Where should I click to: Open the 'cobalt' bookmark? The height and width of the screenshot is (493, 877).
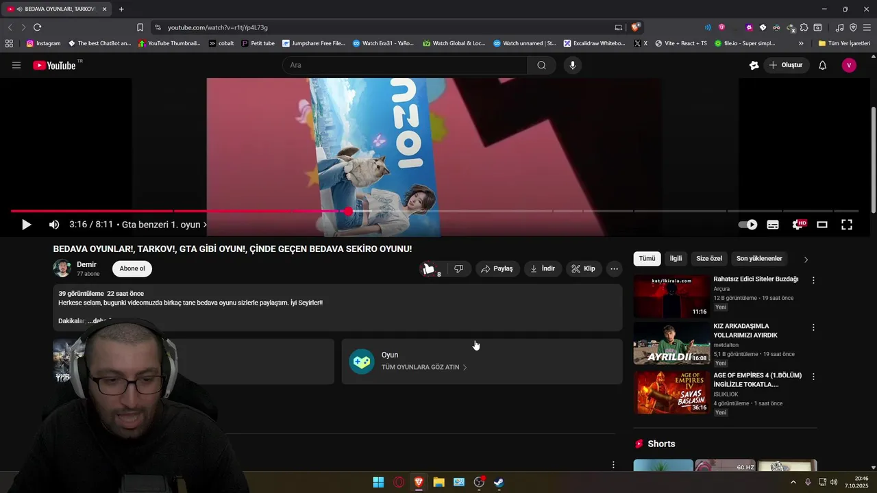point(221,43)
